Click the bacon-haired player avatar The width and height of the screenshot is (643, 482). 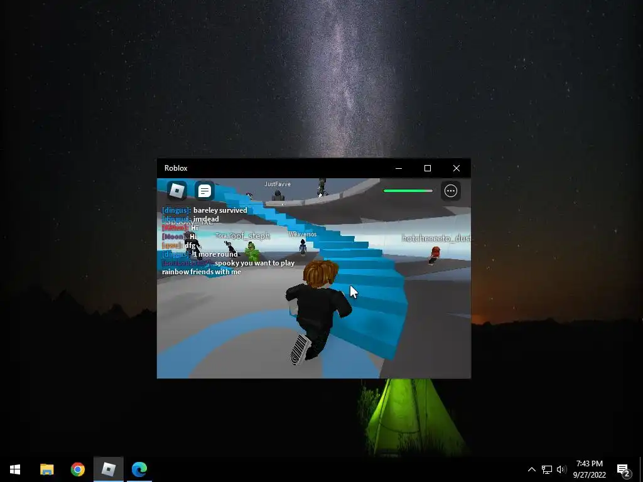click(318, 311)
